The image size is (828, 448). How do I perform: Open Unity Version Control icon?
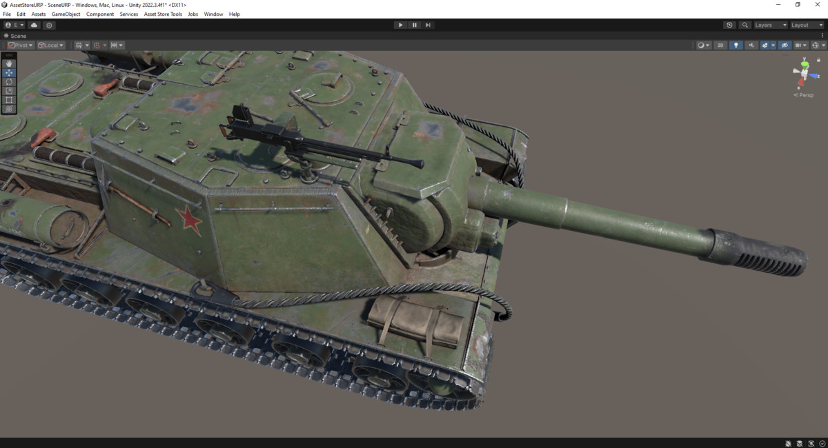coord(49,25)
